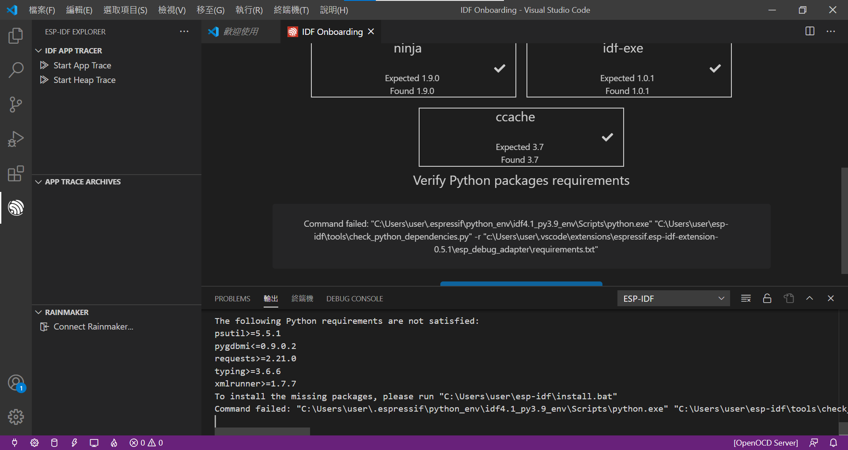
Task: Select serial port plug icon in status bar
Action: 15,442
